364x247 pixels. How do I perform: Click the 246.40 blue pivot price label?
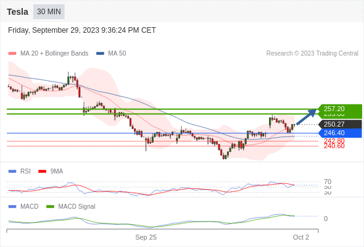pyautogui.click(x=340, y=133)
